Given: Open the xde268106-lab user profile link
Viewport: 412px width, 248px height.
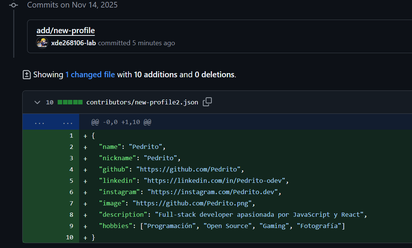Looking at the screenshot, I should pyautogui.click(x=74, y=43).
